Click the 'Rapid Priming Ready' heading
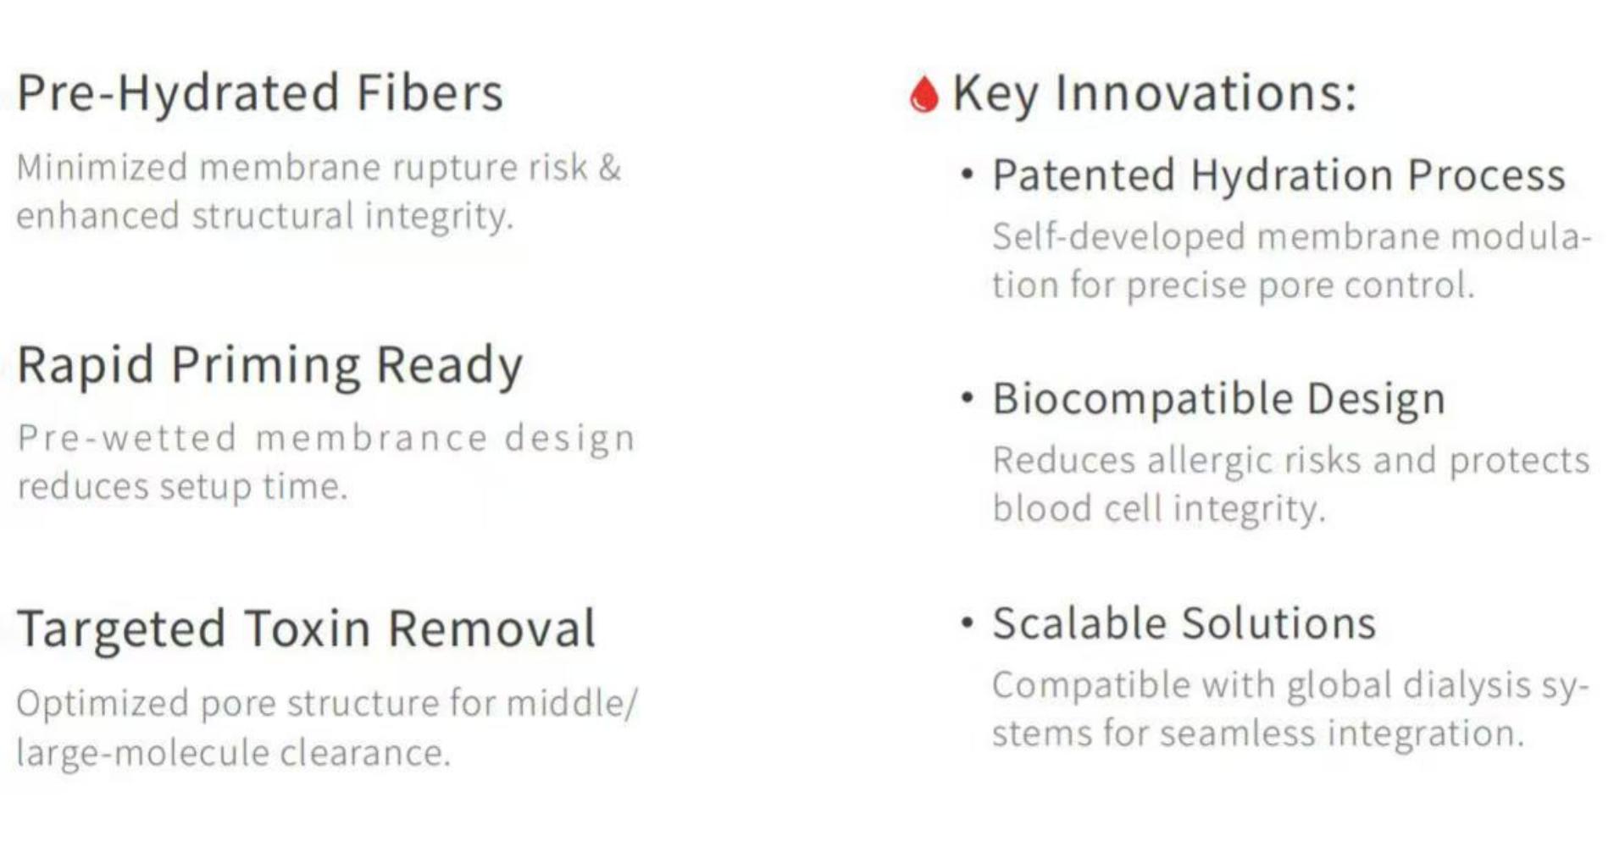This screenshot has width=1614, height=847. point(269,365)
